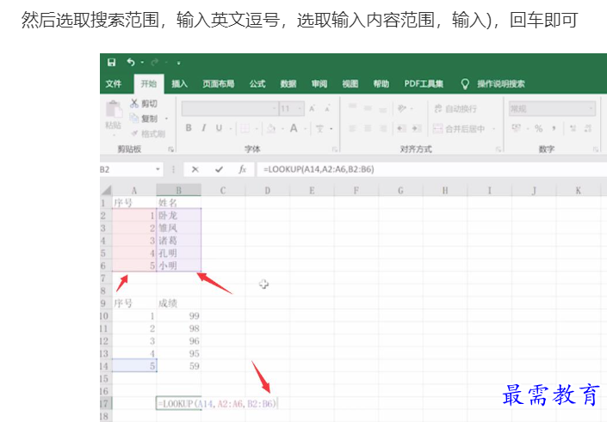Toggle Italic formatting
Image resolution: width=607 pixels, height=422 pixels.
[203, 128]
